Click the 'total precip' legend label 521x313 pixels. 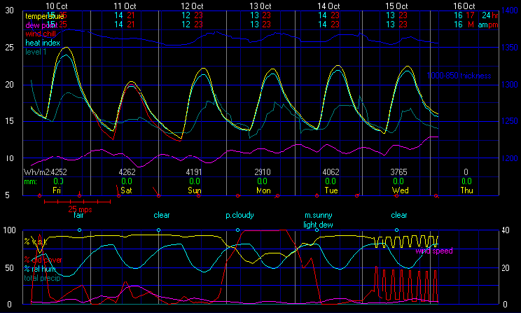43,278
